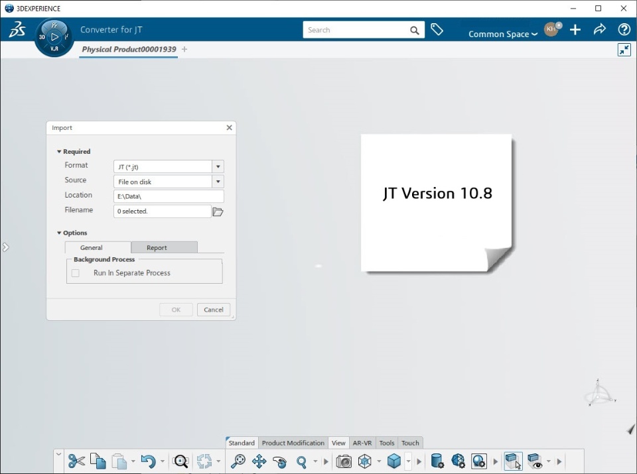Expand the toolbar overflow arrow at far right
Screen dimensions: 637x474
pyautogui.click(x=559, y=461)
